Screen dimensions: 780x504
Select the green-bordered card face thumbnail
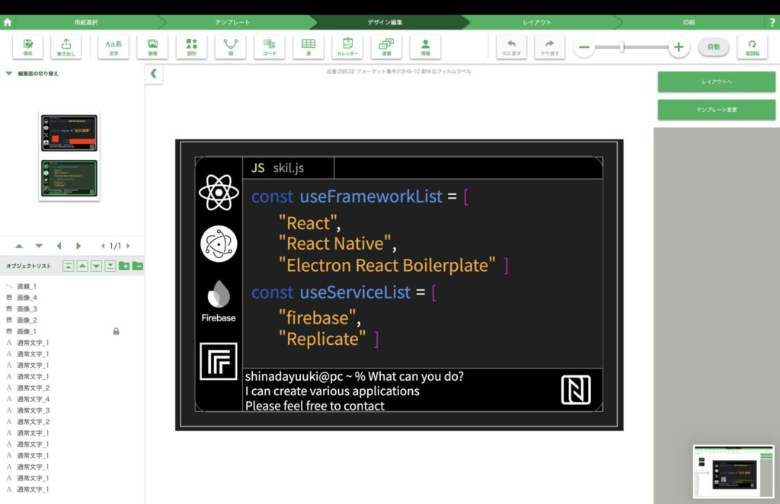(69, 177)
